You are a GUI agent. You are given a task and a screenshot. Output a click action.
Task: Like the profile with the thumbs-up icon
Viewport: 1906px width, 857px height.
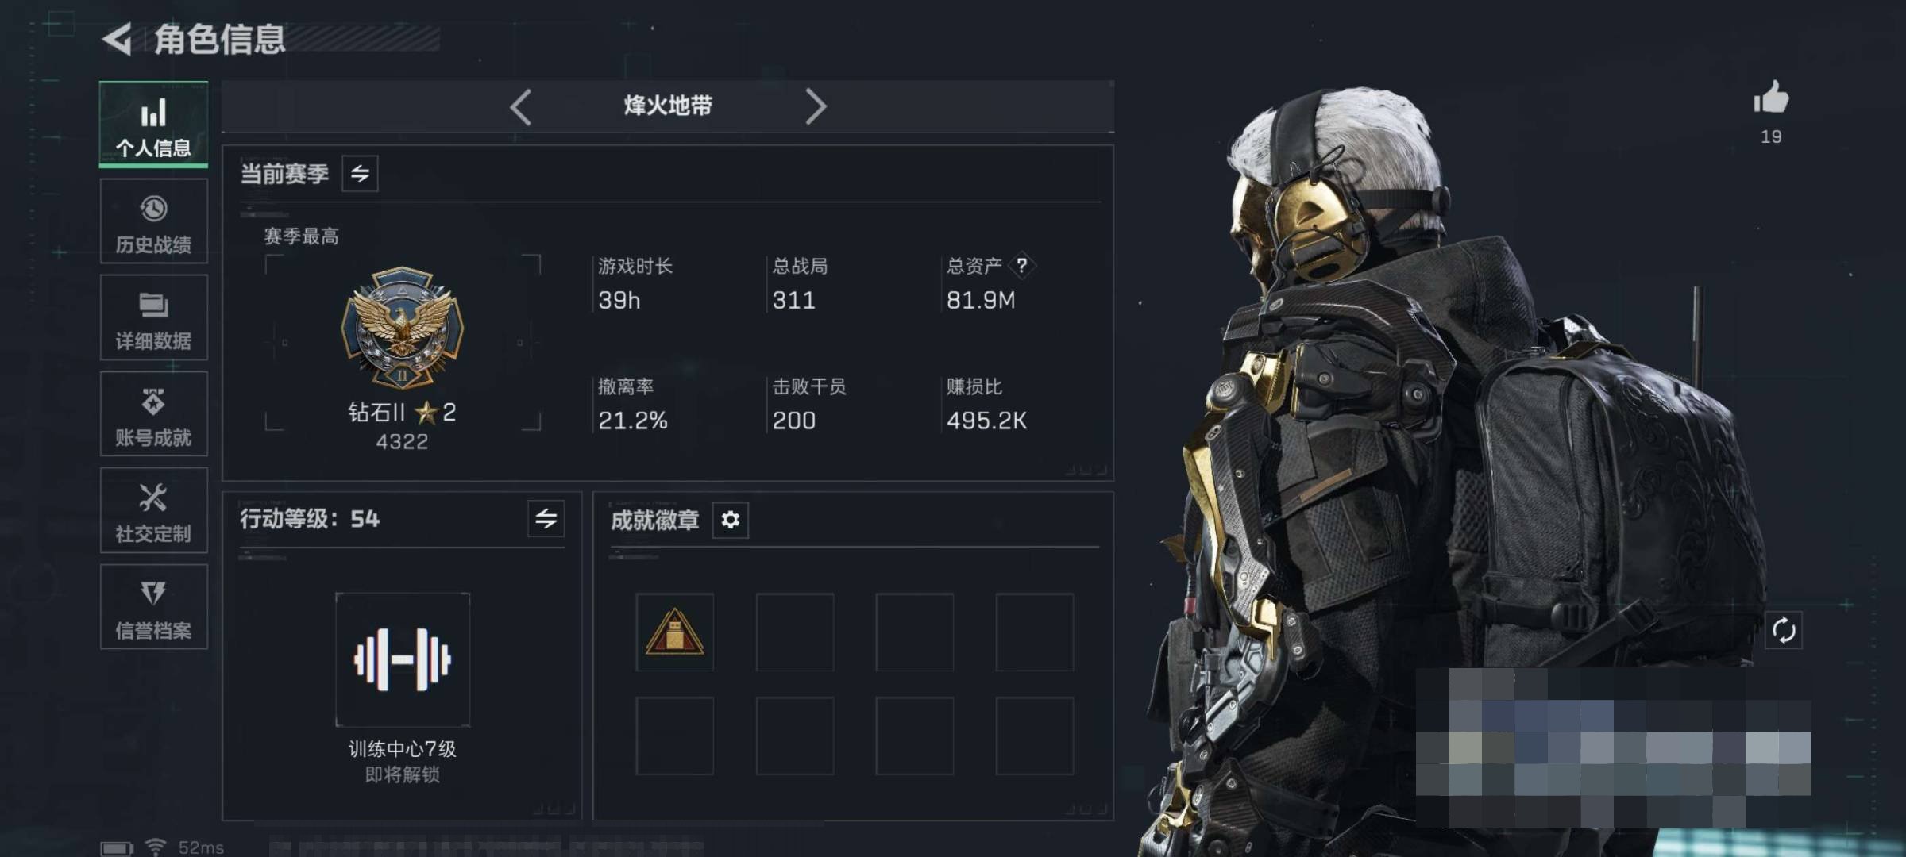pyautogui.click(x=1771, y=98)
